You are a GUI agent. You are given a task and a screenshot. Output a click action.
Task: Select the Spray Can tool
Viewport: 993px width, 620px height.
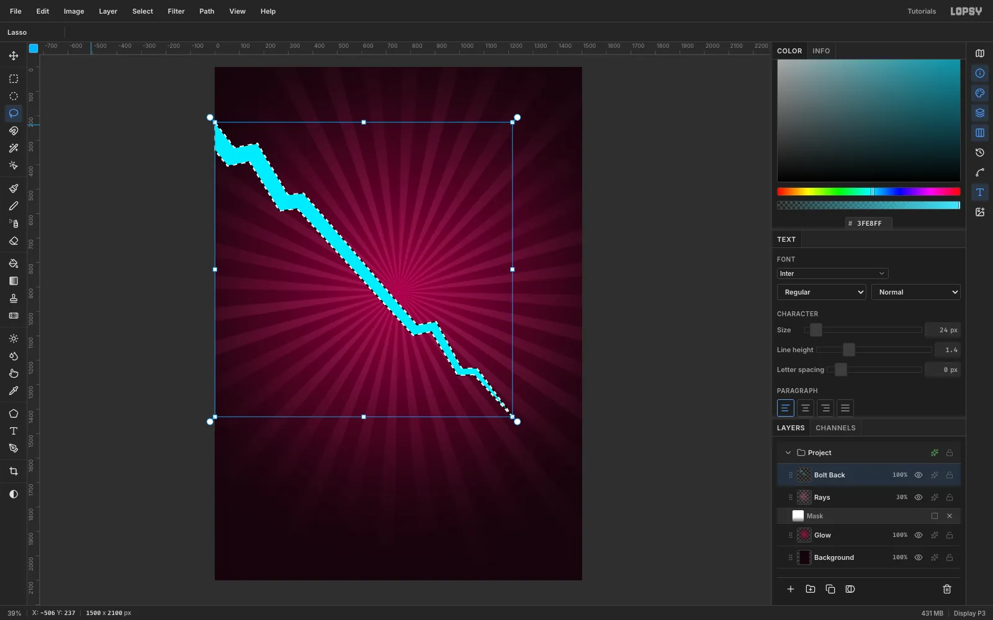pyautogui.click(x=14, y=223)
